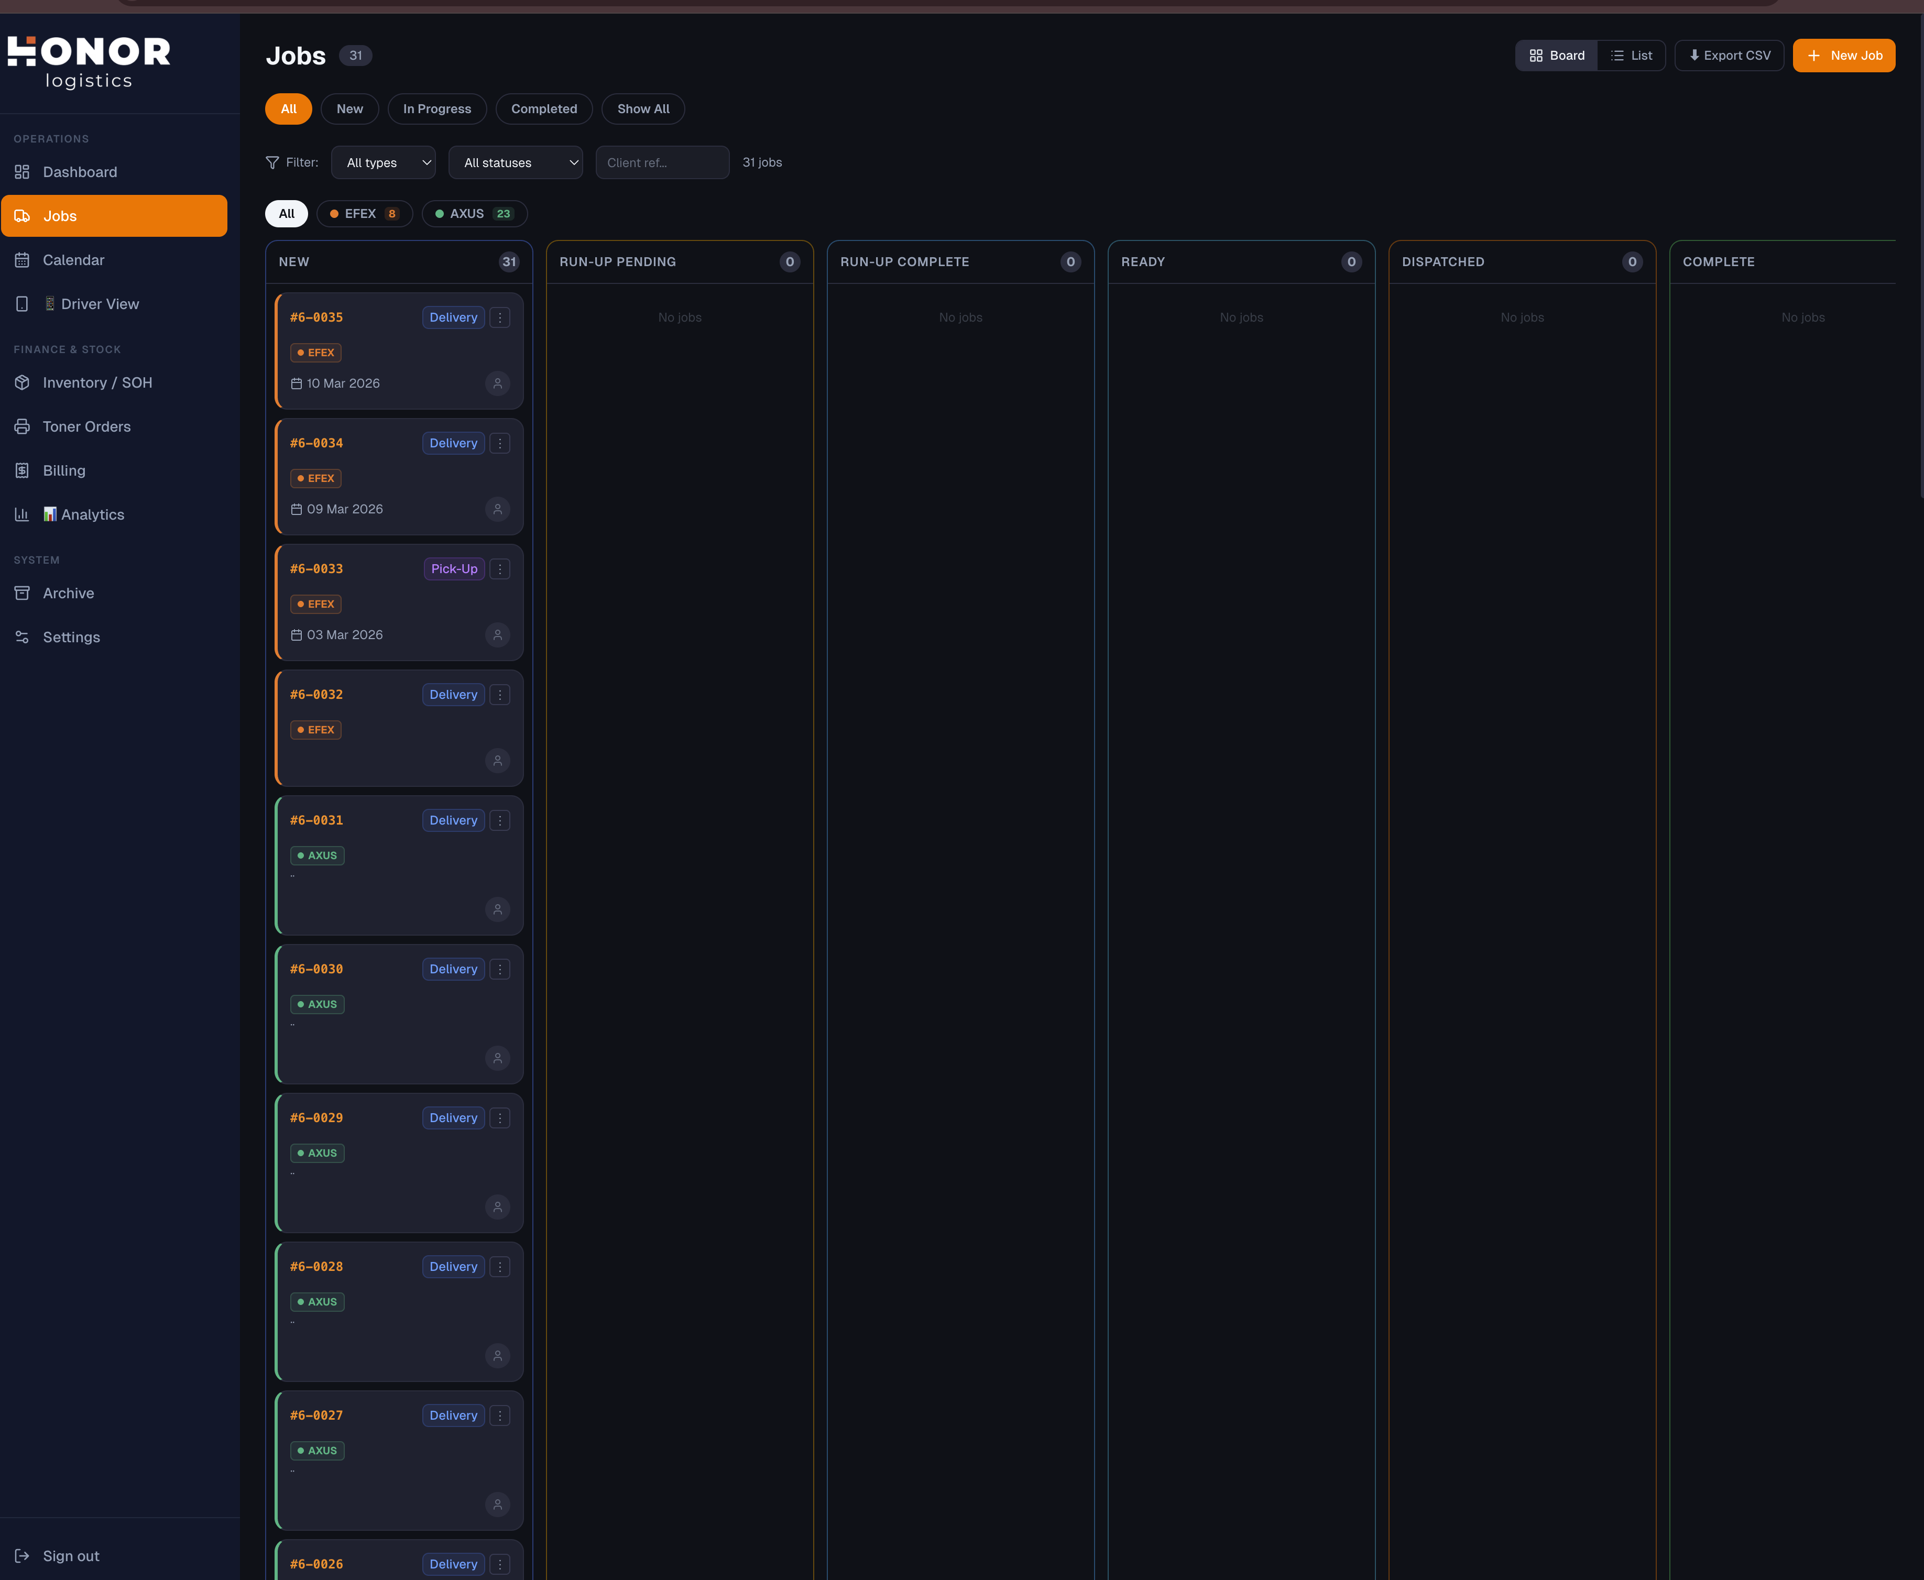Screen dimensions: 1924x1580
Task: Click inside the Client ref search field
Action: 662,162
